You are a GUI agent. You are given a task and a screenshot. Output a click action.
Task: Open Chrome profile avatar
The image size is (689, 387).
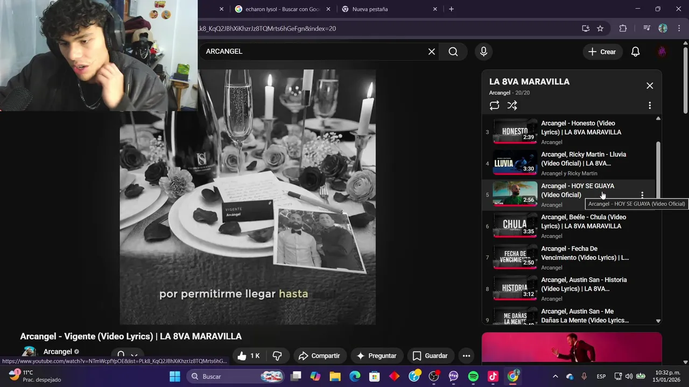click(663, 28)
